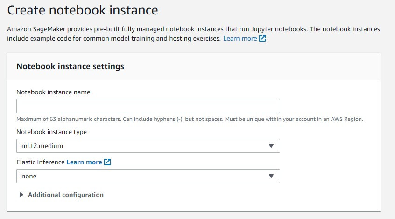
Task: Click the 'Notebook instance name' field label
Action: (x=53, y=92)
